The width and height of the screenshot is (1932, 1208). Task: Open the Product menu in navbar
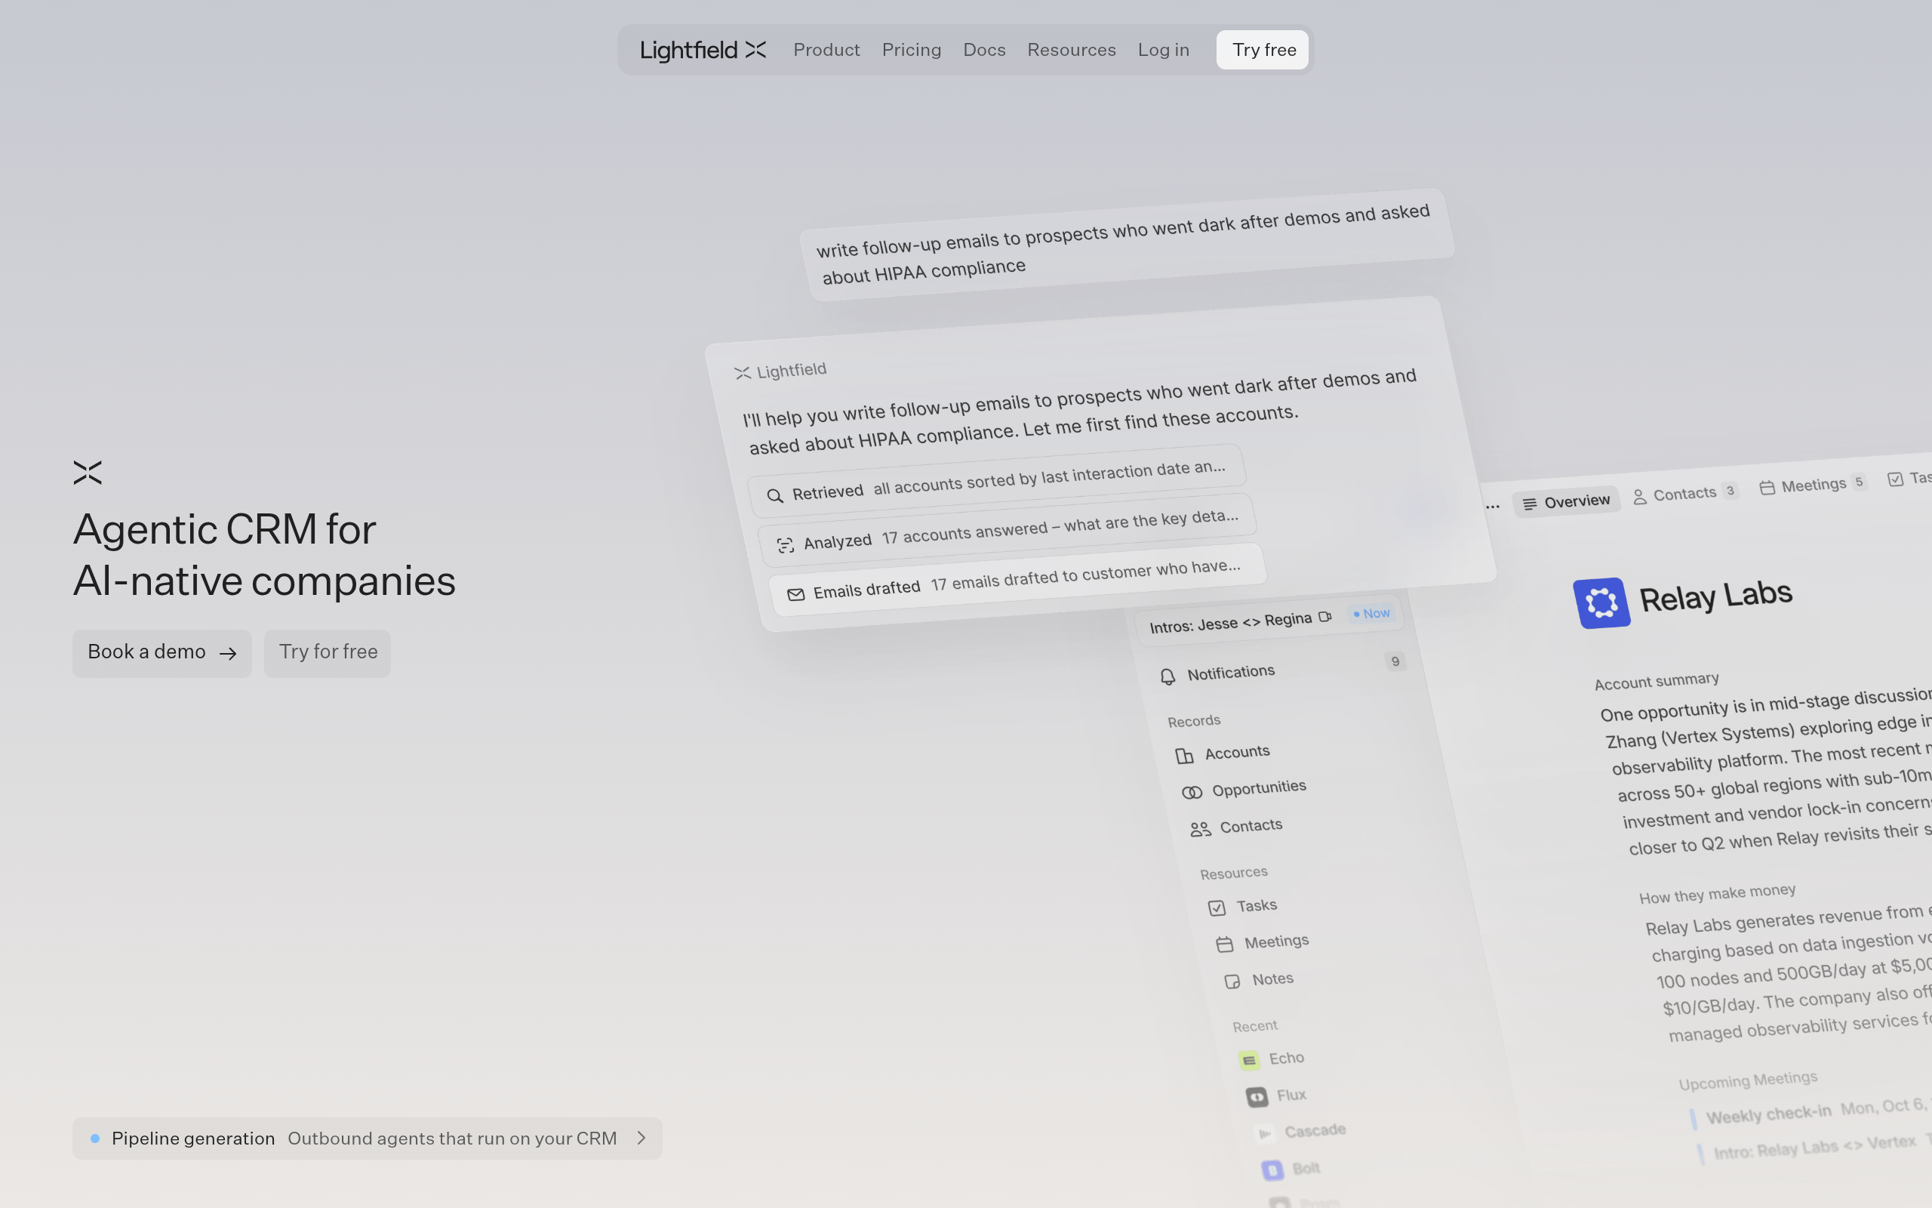826,50
